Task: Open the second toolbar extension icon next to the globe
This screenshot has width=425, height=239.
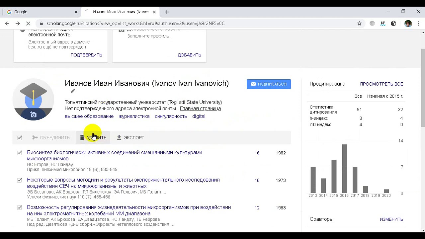Action: click(x=383, y=24)
